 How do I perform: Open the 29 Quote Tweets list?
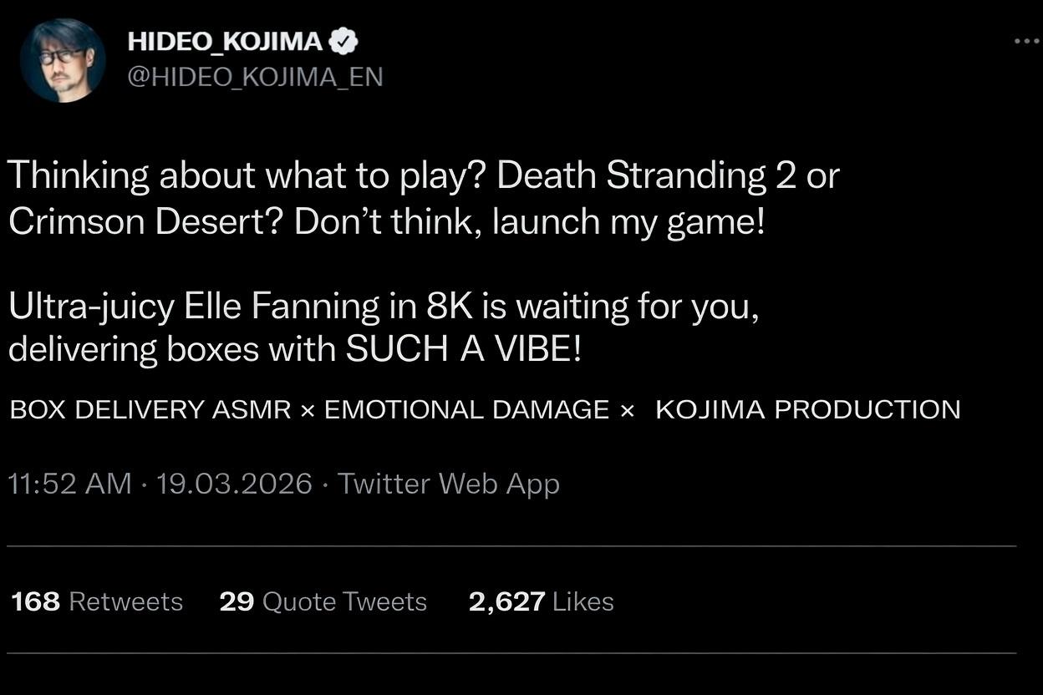coord(323,601)
